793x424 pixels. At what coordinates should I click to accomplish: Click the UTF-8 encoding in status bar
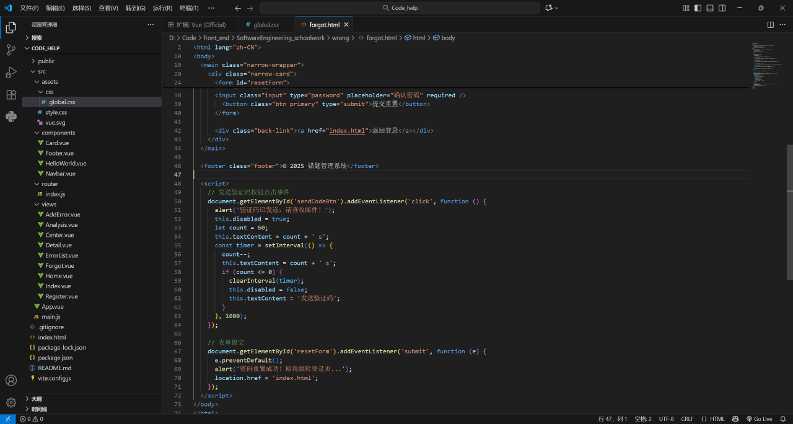tap(667, 419)
